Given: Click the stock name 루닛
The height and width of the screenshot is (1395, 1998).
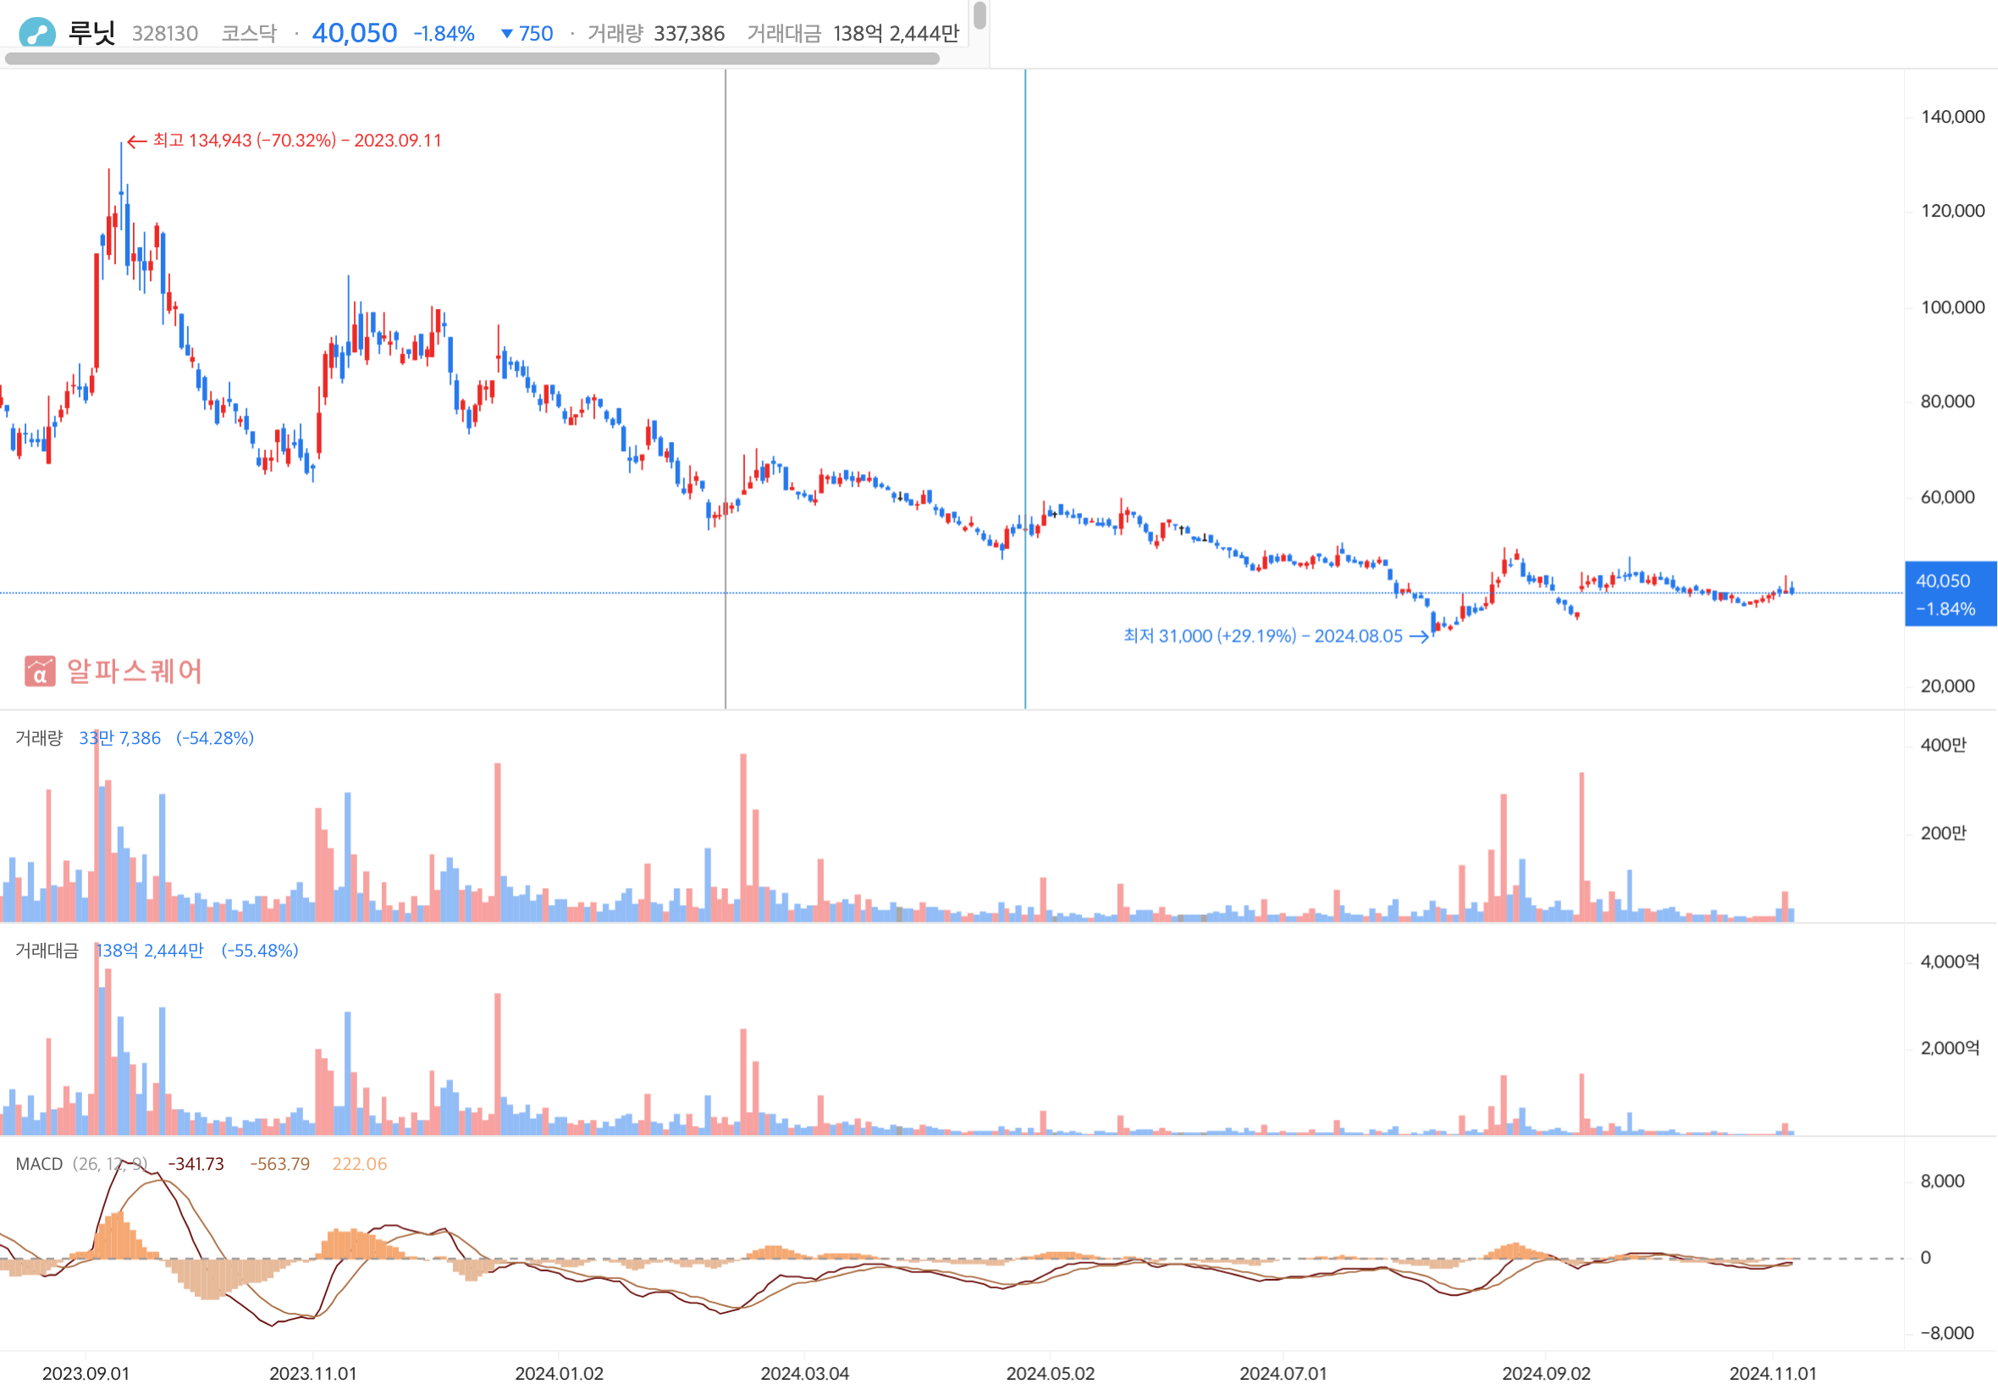Looking at the screenshot, I should coord(92,33).
